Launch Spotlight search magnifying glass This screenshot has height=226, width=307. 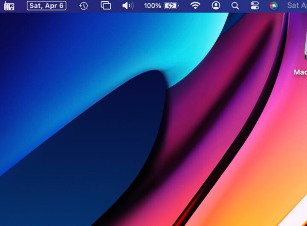click(x=235, y=6)
